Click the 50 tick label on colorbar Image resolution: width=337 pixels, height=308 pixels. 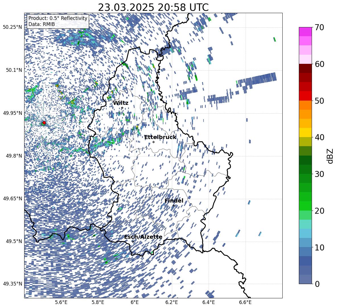coord(319,101)
